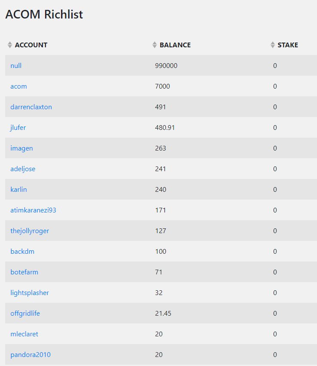Open karlin's account page
The width and height of the screenshot is (317, 366).
click(18, 190)
